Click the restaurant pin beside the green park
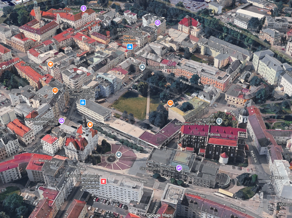Screen dimensions: 292x218 pyautogui.click(x=170, y=103)
